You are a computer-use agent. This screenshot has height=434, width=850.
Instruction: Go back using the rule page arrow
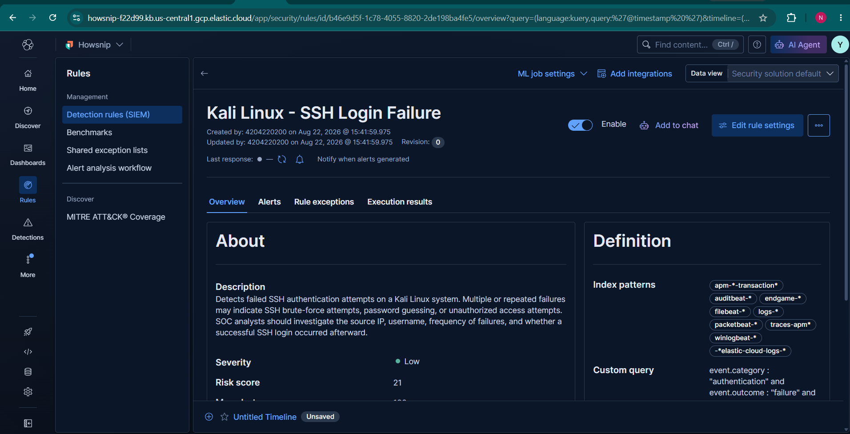pos(204,73)
